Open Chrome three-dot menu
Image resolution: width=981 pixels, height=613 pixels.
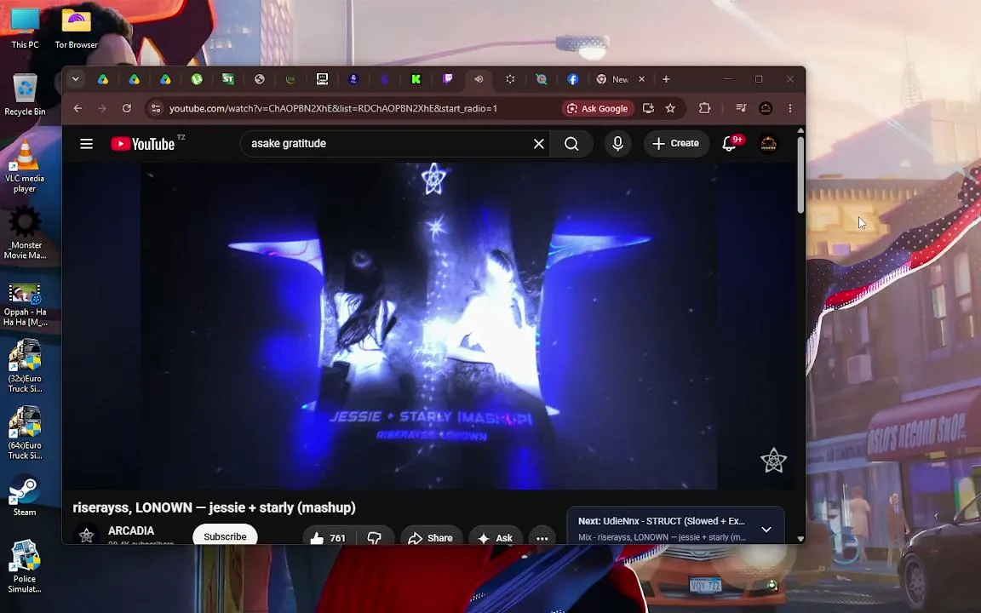790,108
